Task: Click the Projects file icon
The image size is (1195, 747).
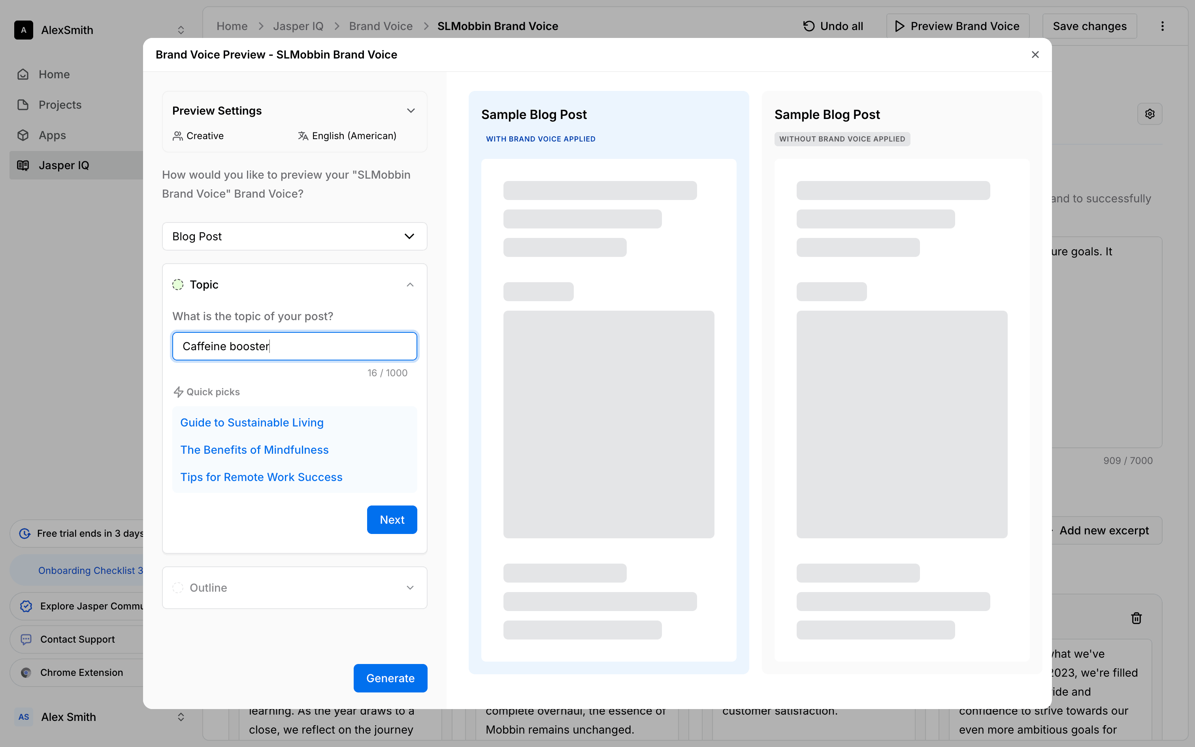Action: coord(23,105)
